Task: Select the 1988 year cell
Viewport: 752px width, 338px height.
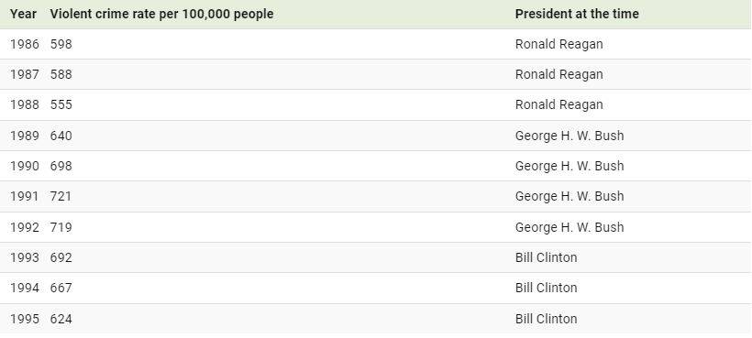Action: pyautogui.click(x=25, y=104)
